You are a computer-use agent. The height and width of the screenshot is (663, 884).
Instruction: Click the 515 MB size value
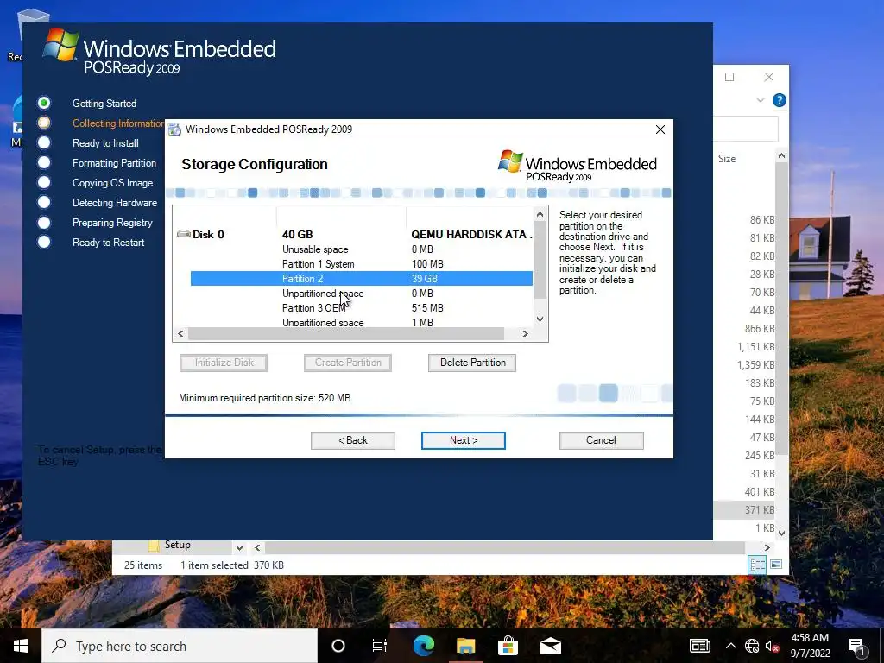pyautogui.click(x=427, y=308)
